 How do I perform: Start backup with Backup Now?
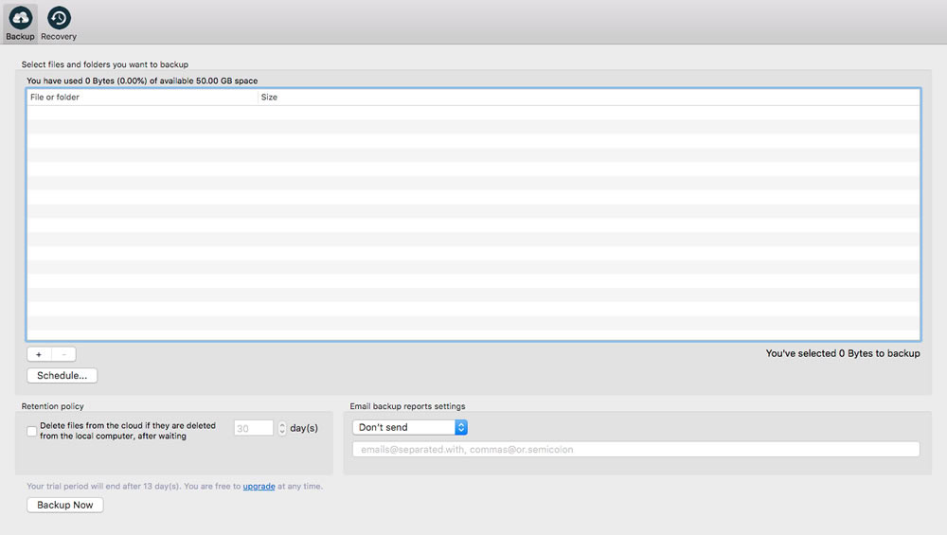65,505
